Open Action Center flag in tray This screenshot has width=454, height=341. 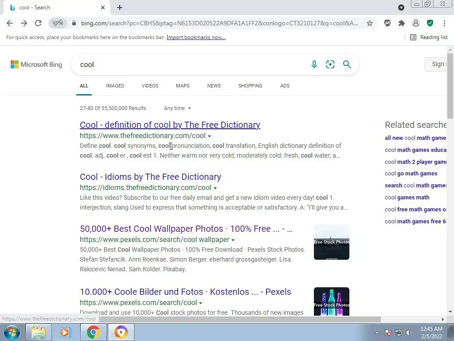coord(388,333)
